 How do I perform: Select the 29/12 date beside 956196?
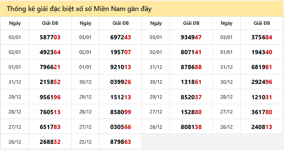point(14,97)
